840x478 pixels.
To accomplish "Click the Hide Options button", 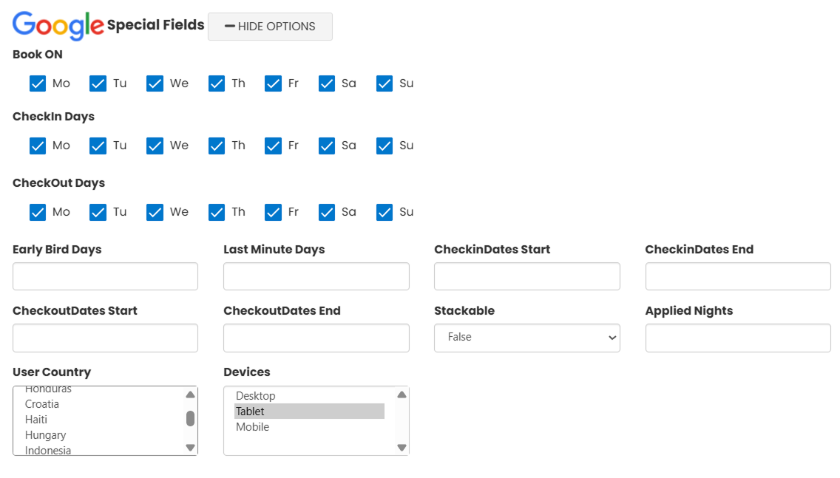I will point(270,27).
